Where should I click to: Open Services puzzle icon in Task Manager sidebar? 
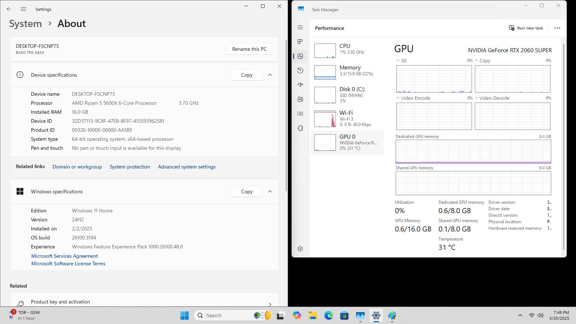point(300,128)
